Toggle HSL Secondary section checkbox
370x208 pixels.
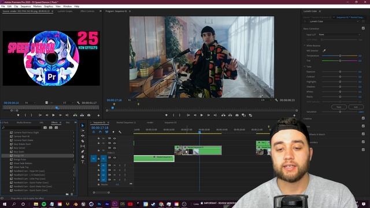[363, 142]
